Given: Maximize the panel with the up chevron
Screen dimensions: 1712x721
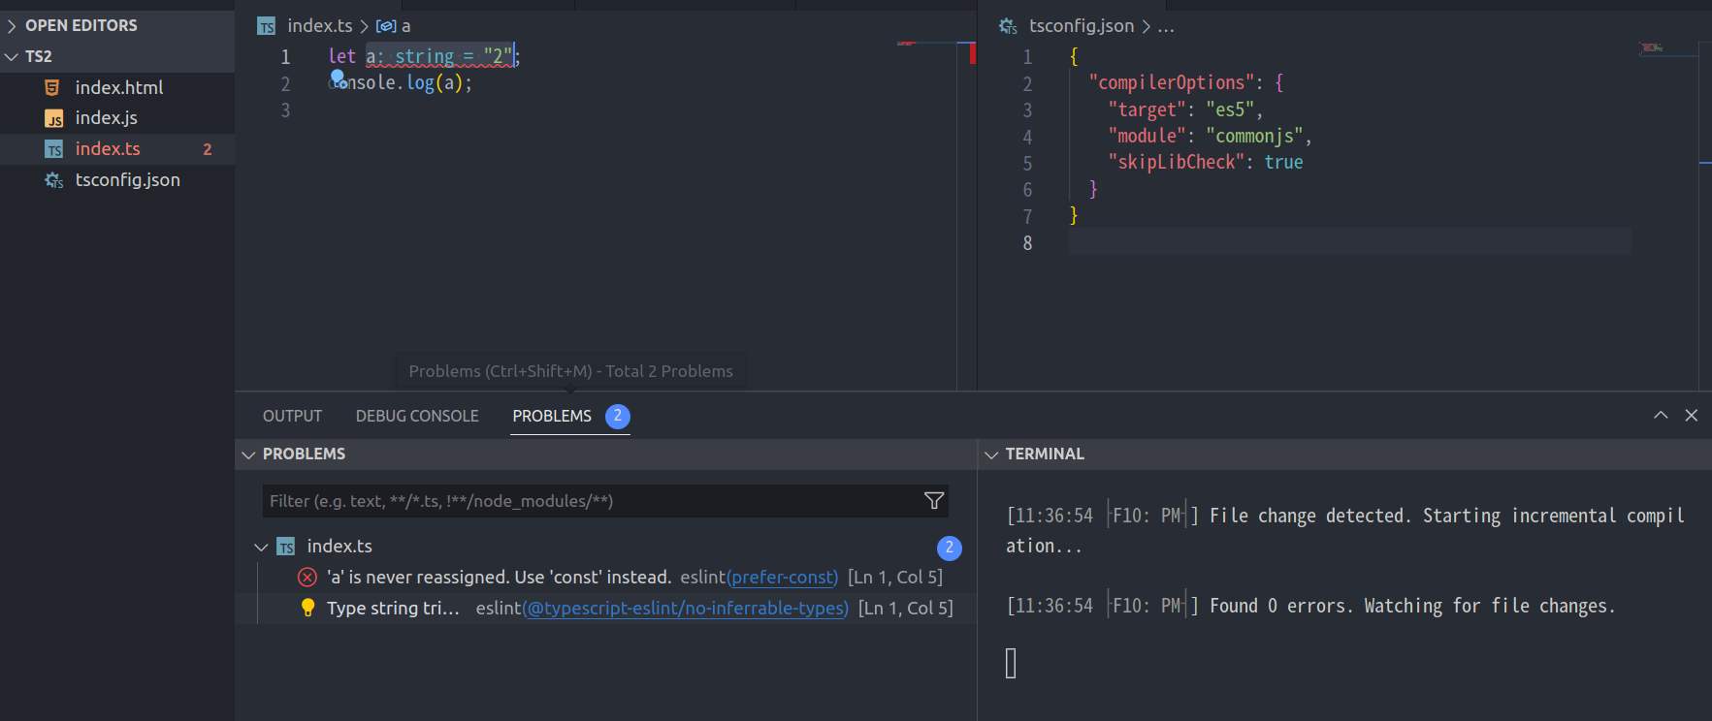Looking at the screenshot, I should pos(1661,415).
